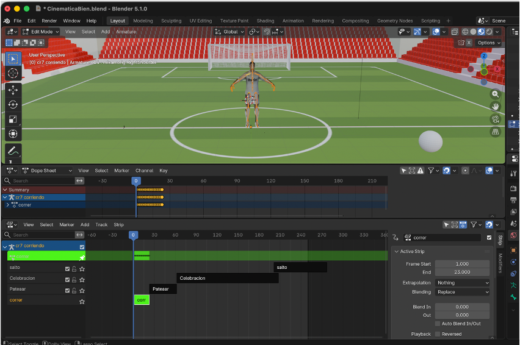Click the pan hand viewport gizmo
Screen dimensions: 520x345
click(495, 106)
